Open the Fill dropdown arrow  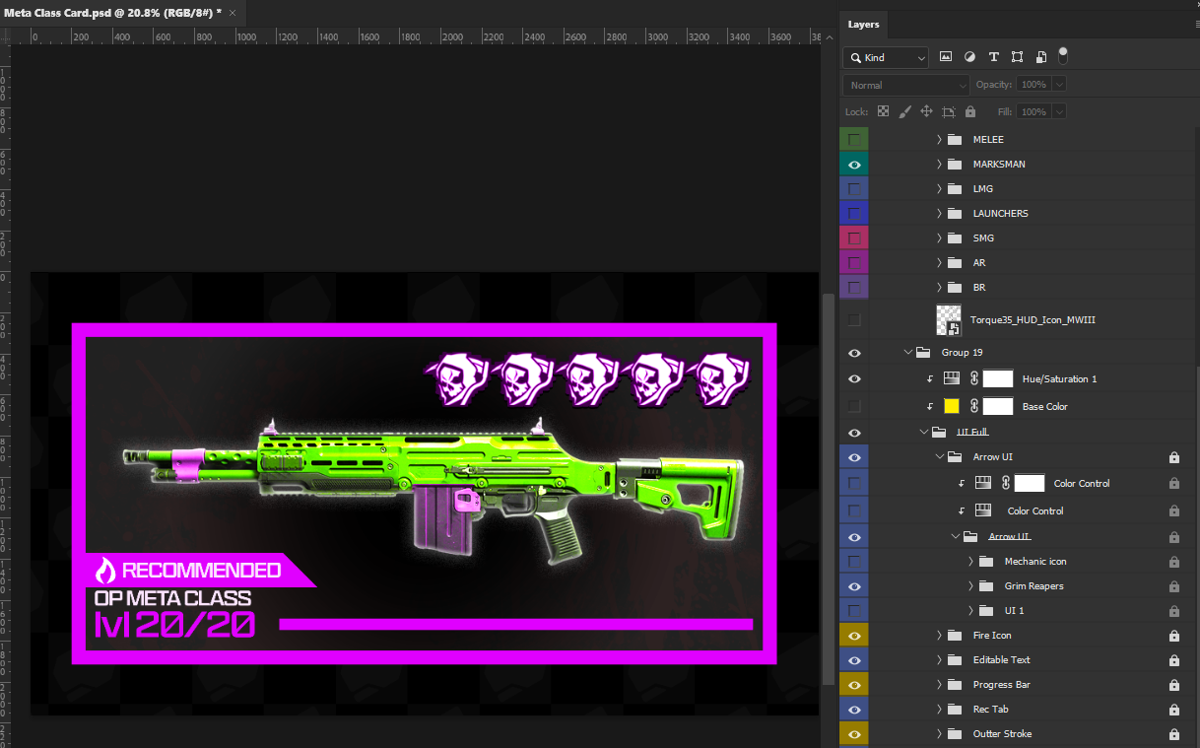1059,112
